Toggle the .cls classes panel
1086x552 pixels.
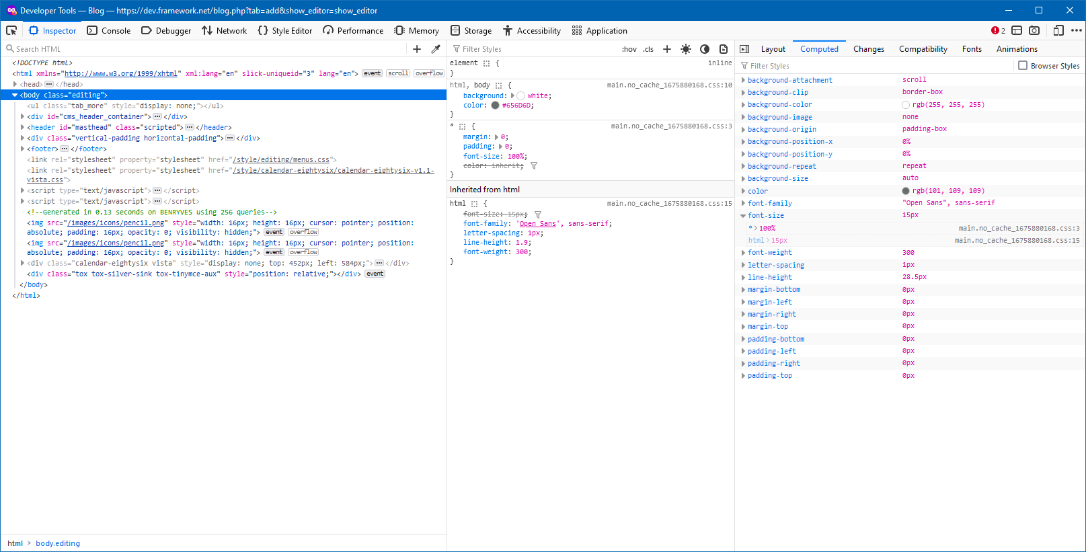(648, 49)
